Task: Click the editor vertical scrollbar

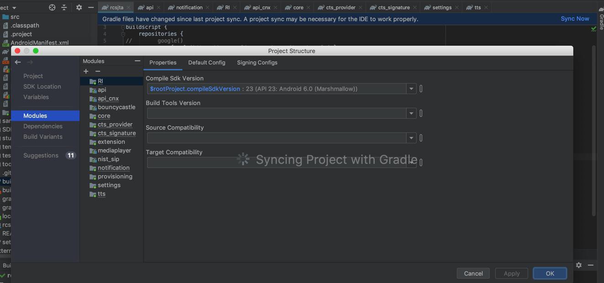Action: 593,131
